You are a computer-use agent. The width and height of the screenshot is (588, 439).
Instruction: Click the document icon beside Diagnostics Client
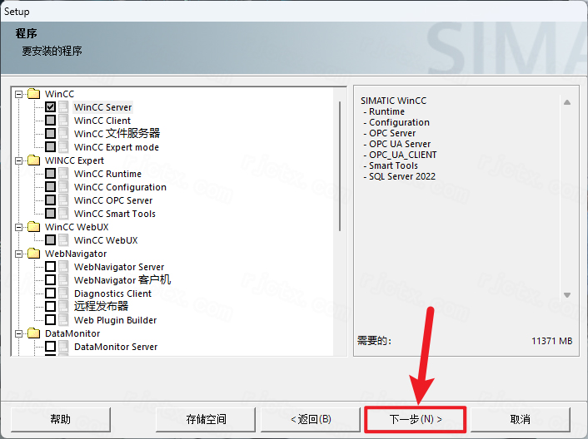[x=64, y=293]
